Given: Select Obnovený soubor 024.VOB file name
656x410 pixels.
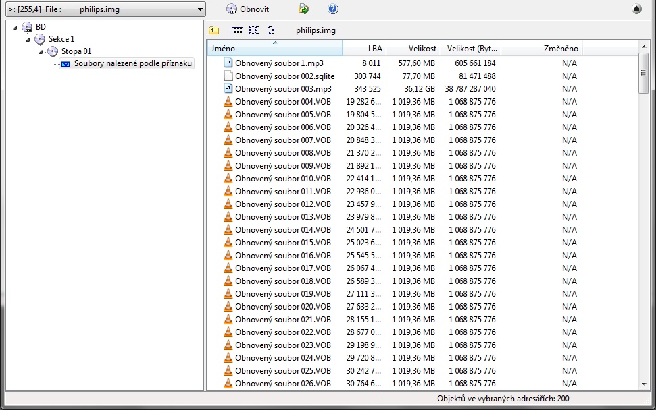Looking at the screenshot, I should (283, 358).
